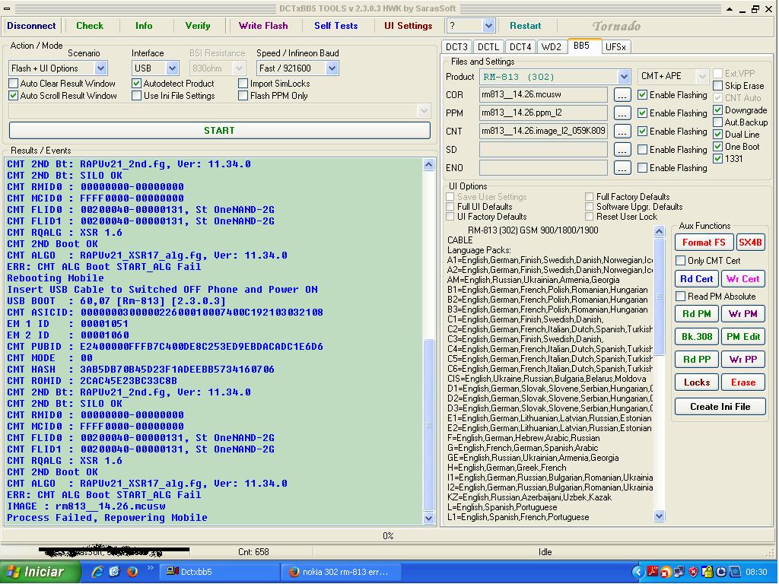Viewport: 779px width, 584px height.
Task: Open UI Settings
Action: tap(409, 26)
